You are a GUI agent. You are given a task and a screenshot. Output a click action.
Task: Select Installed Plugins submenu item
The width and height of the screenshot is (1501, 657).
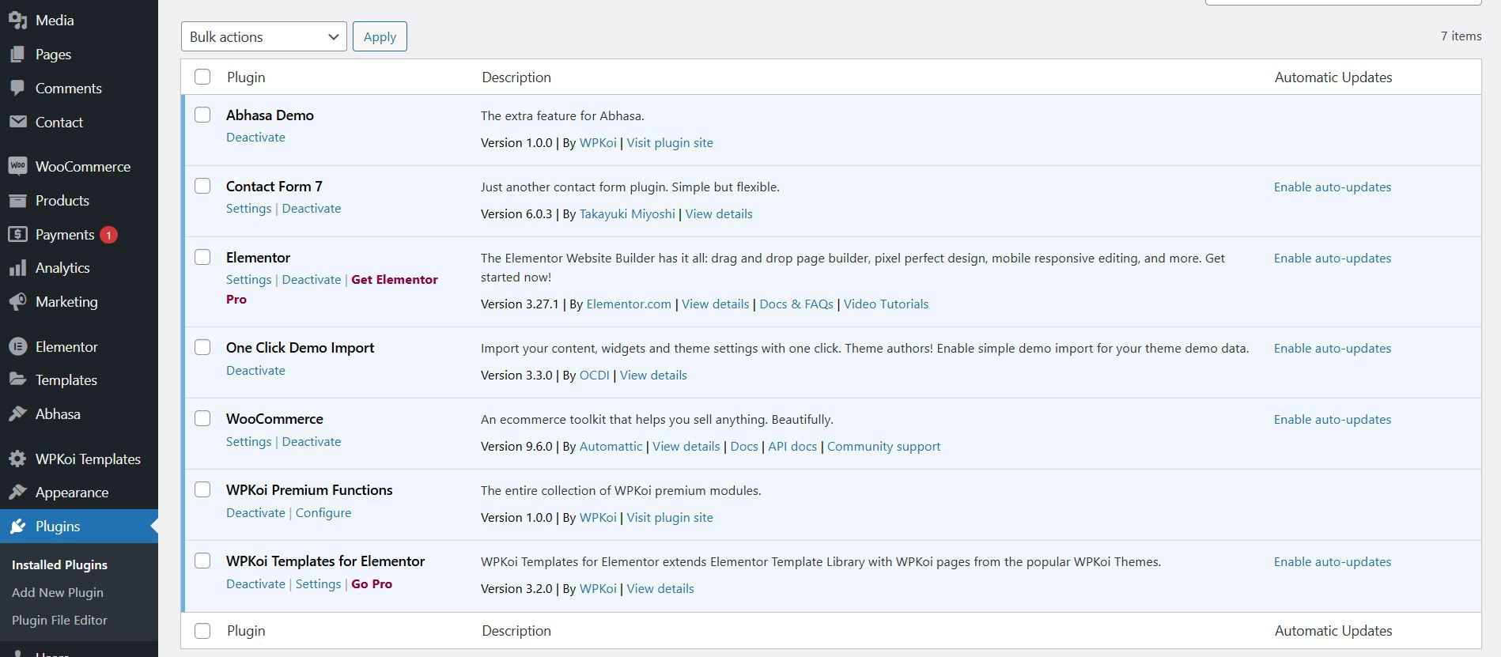pyautogui.click(x=59, y=564)
